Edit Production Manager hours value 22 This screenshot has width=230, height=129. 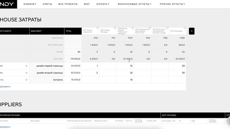125,73
